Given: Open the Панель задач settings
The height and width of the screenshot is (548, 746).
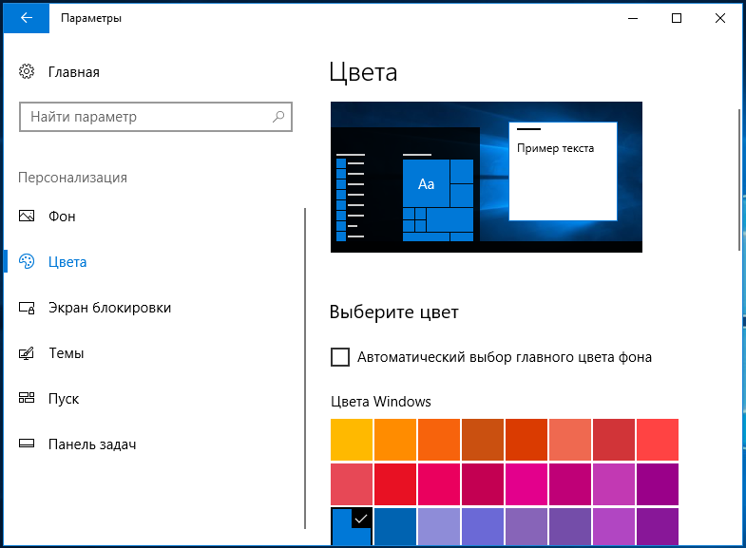Looking at the screenshot, I should pyautogui.click(x=92, y=444).
